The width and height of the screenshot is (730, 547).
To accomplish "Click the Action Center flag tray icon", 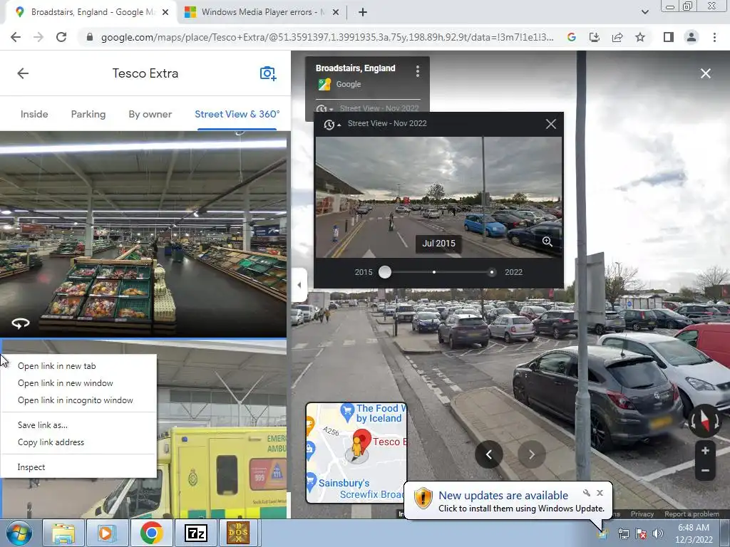I will coord(641,533).
